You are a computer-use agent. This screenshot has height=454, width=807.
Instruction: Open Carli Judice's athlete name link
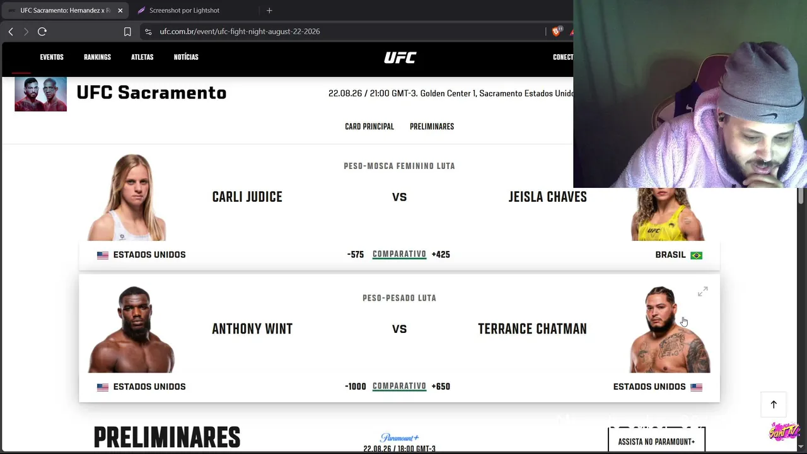click(247, 197)
